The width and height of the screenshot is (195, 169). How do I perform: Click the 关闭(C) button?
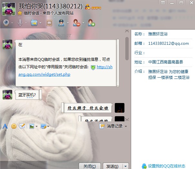point(90,166)
